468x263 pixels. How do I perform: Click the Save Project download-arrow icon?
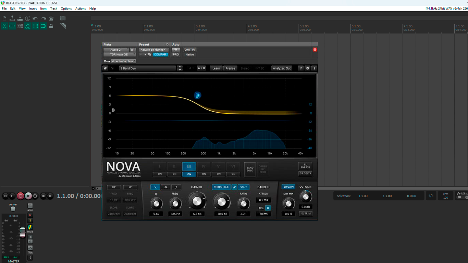coord(20,18)
